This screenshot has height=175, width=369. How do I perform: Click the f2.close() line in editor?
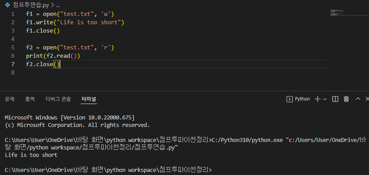click(x=43, y=64)
